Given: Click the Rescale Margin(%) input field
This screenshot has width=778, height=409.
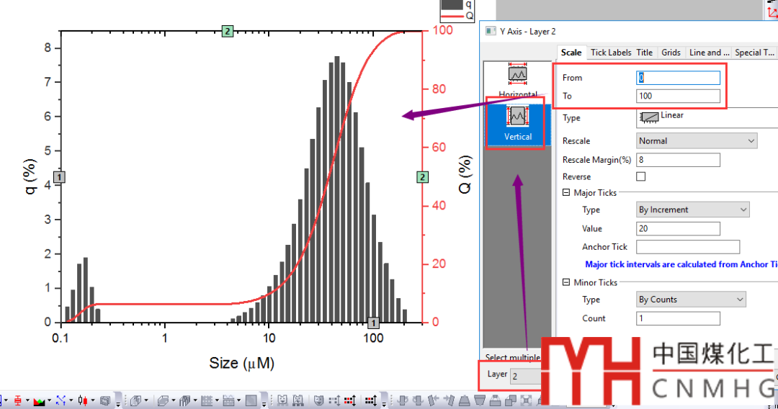Looking at the screenshot, I should 678,159.
